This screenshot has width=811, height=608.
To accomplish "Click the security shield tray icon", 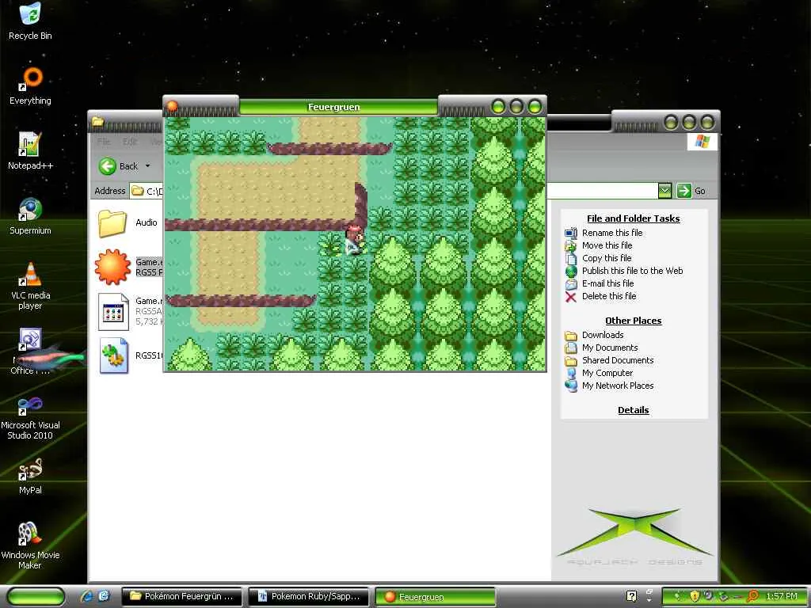I will pyautogui.click(x=695, y=596).
